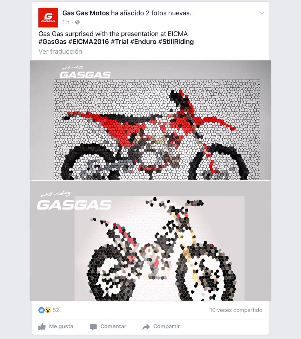View the 52 reactions count
Image resolution: width=301 pixels, height=339 pixels.
coord(56,310)
